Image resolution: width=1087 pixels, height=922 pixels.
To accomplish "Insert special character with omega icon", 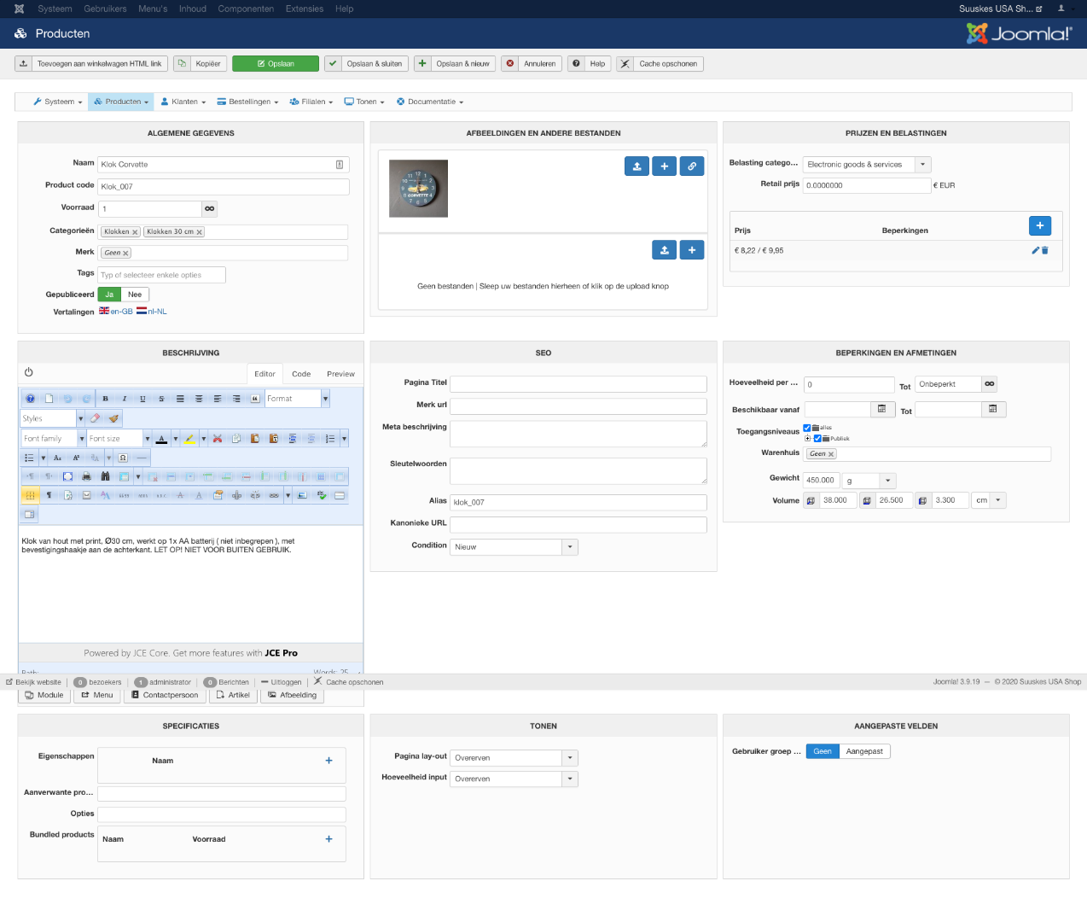I will tap(123, 458).
